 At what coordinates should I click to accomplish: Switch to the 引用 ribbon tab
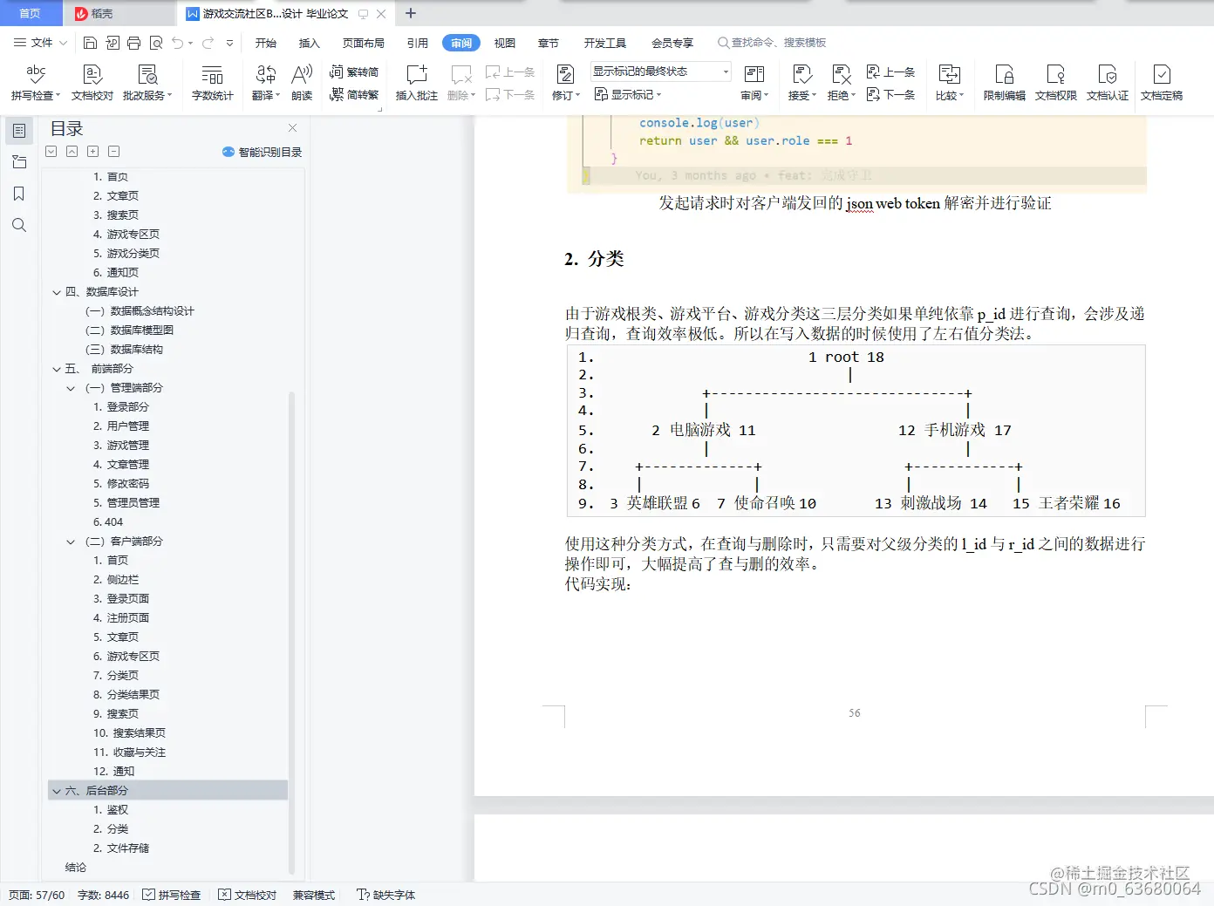pos(418,43)
